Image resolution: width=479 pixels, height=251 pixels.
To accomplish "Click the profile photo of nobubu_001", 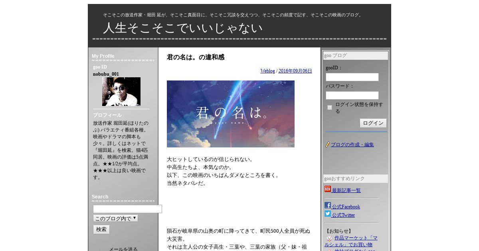I will pos(121,92).
